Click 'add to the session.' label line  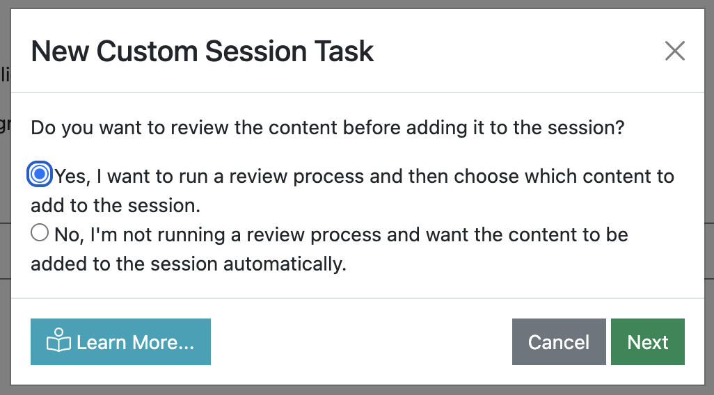(116, 206)
